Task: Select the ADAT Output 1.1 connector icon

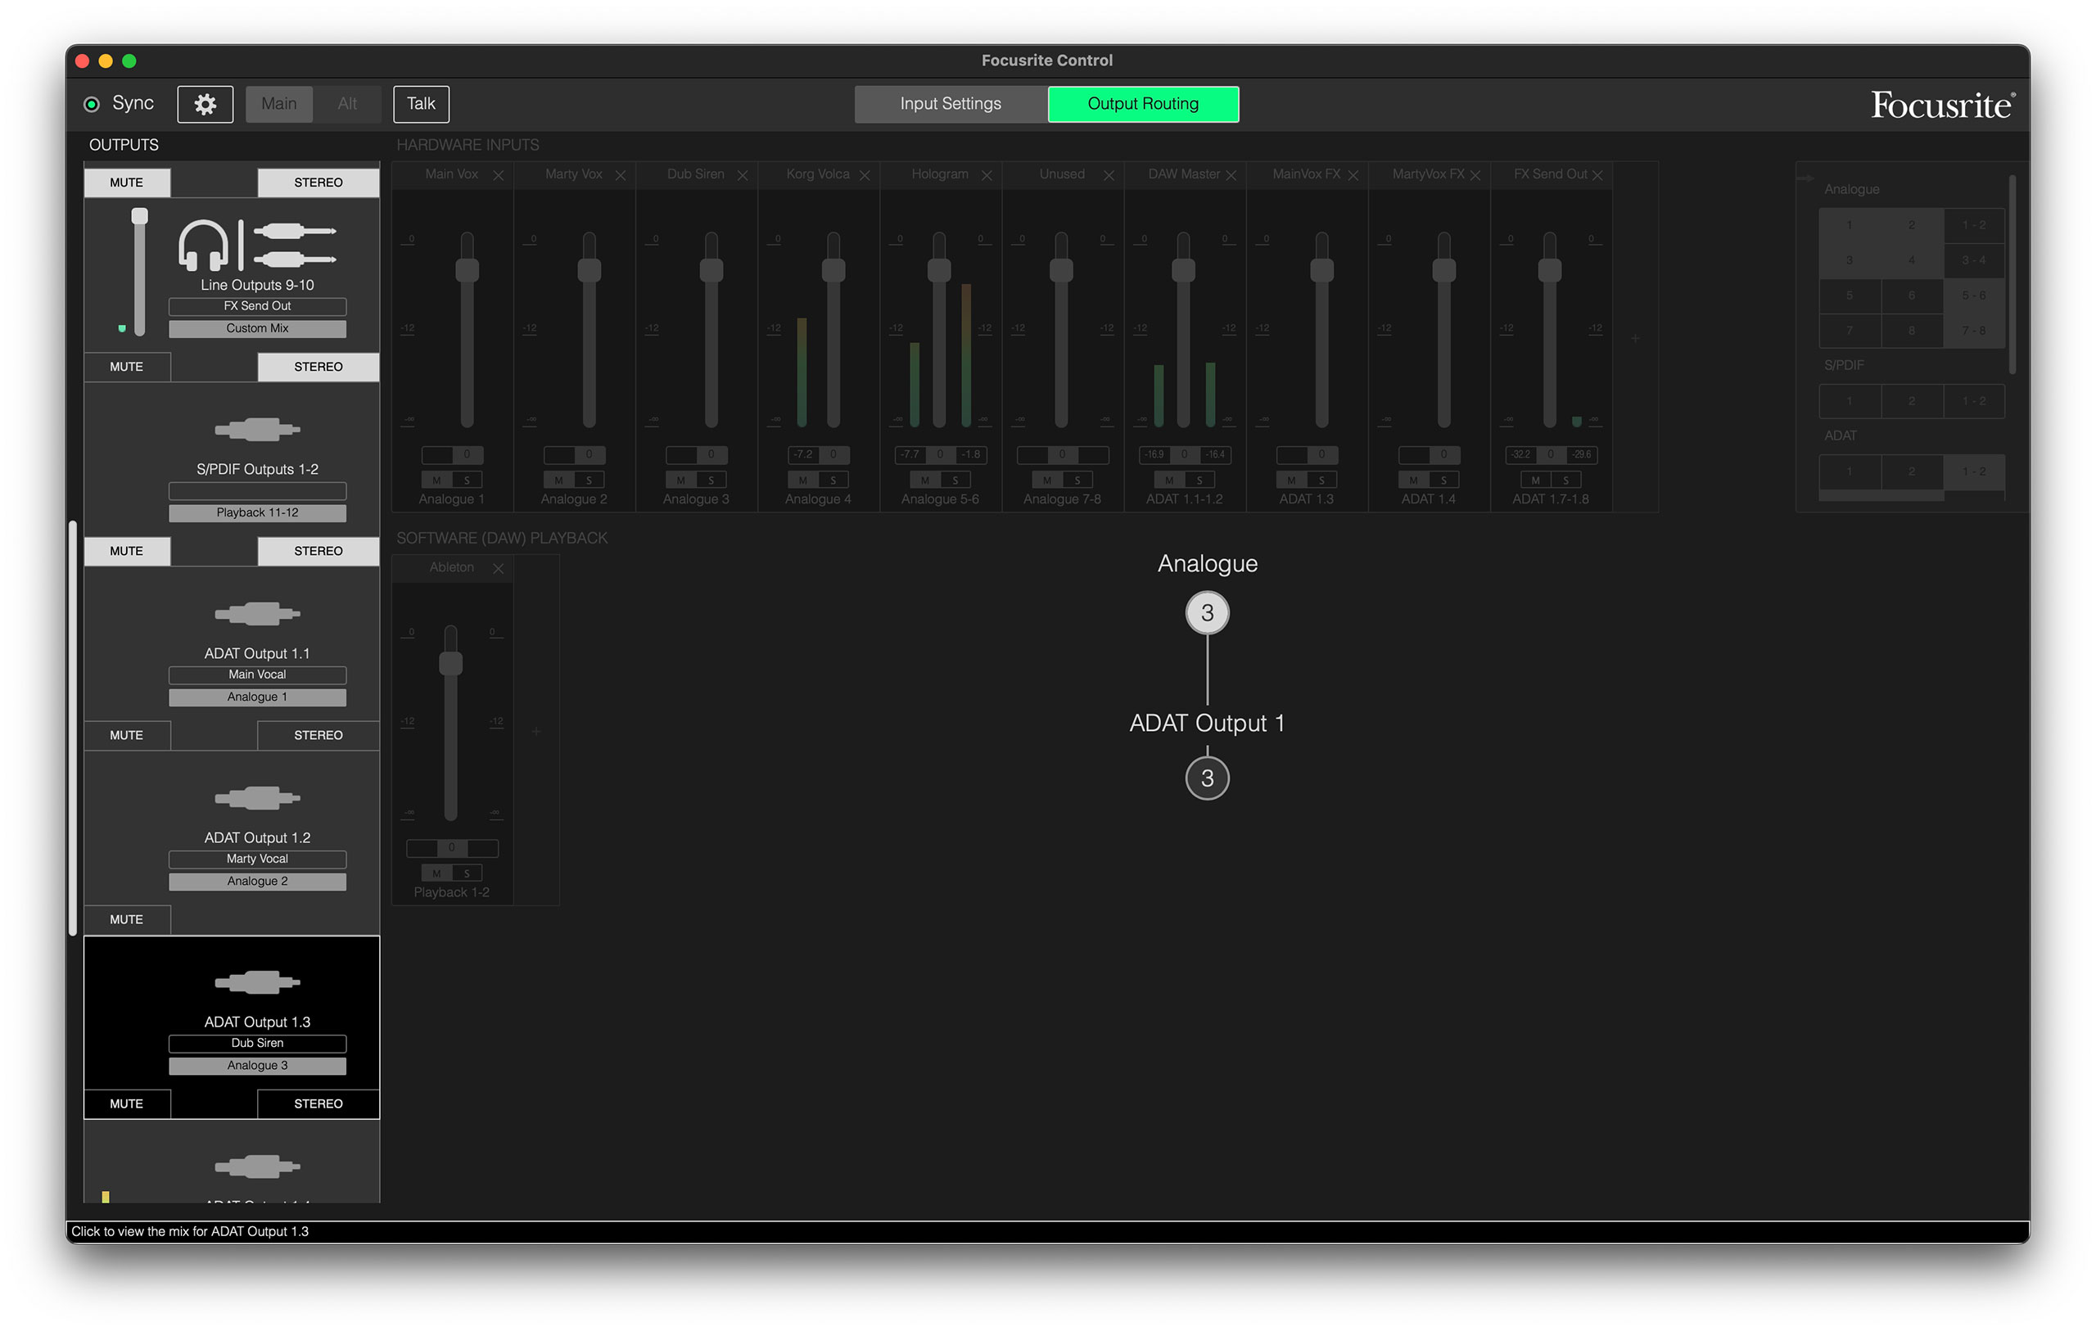Action: (258, 614)
